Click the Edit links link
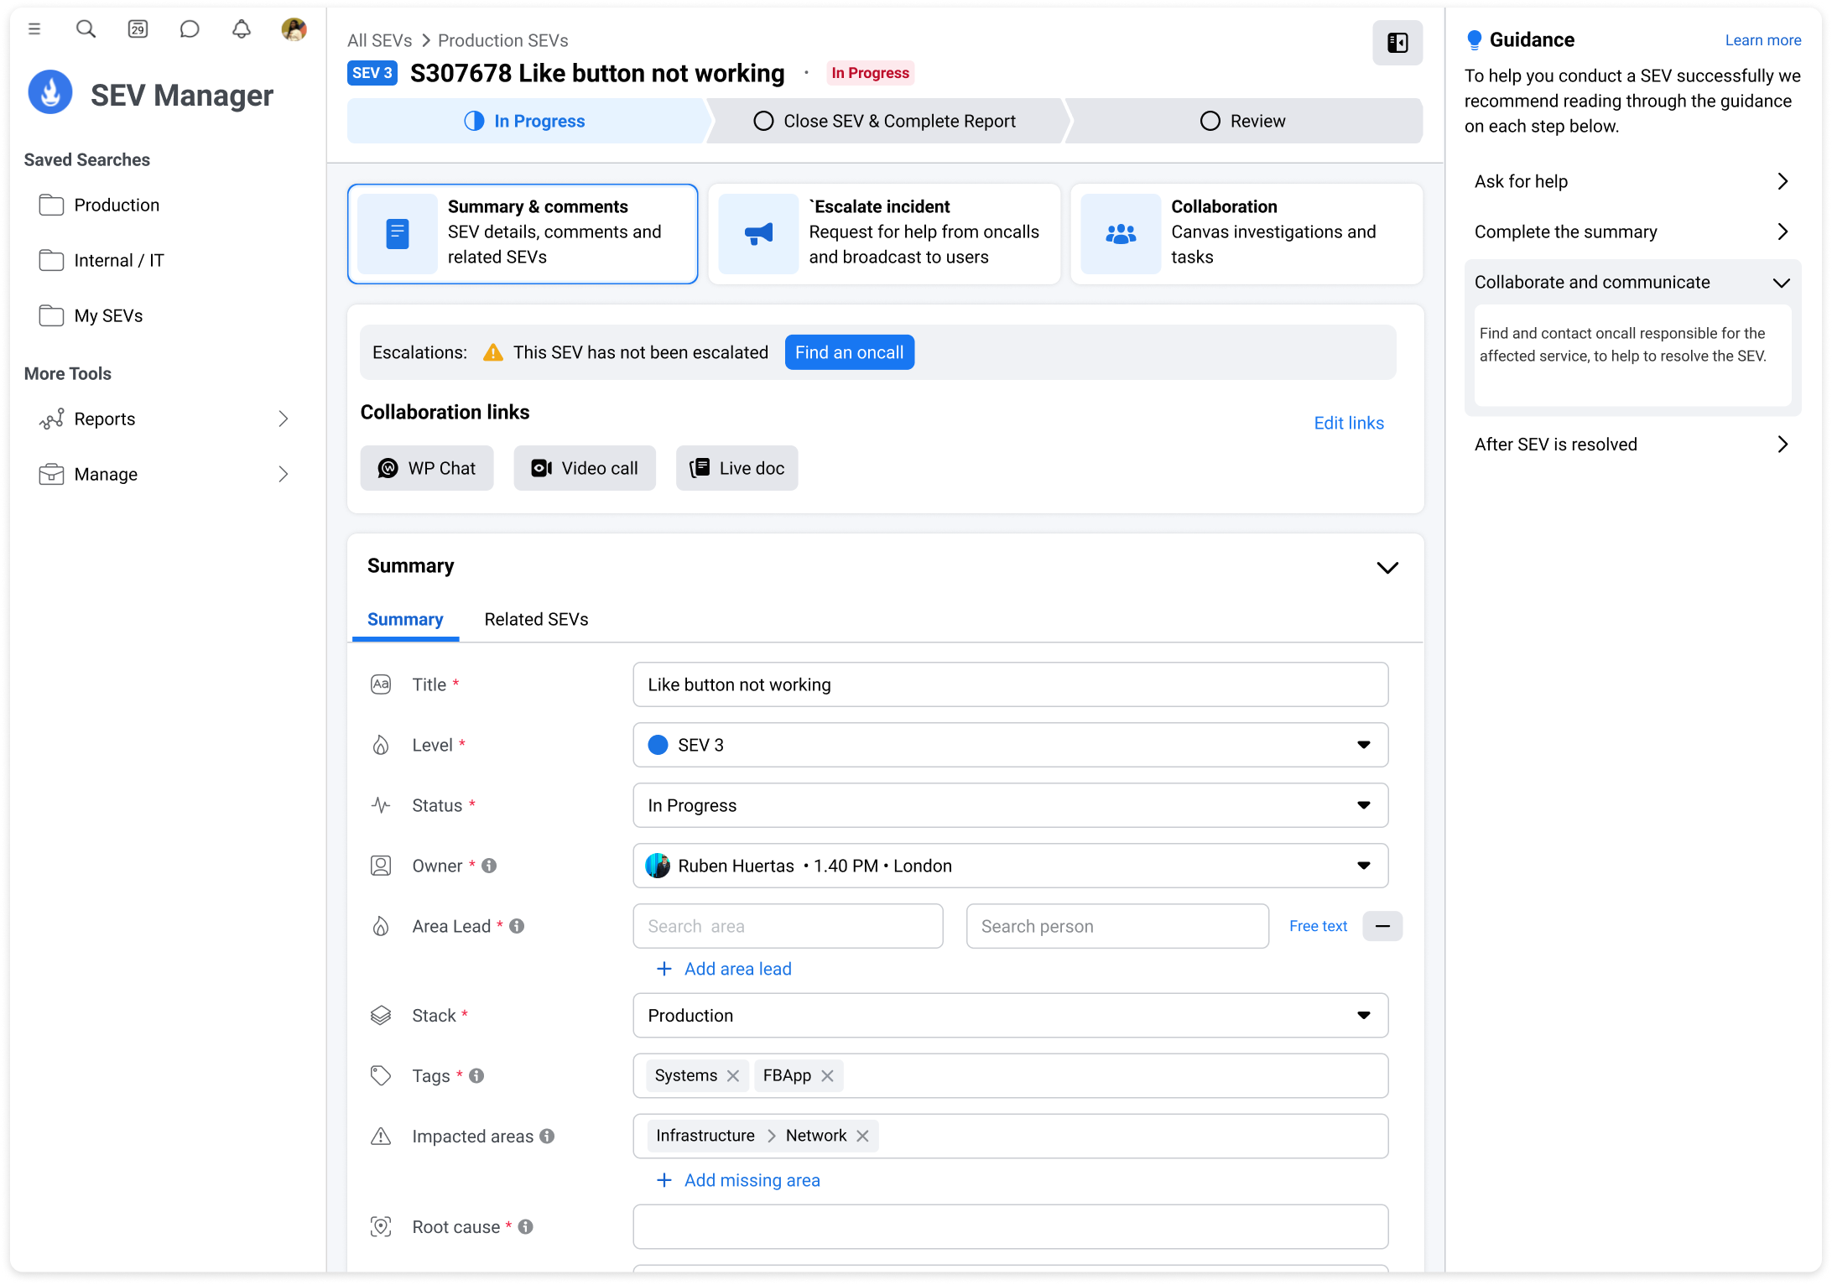The height and width of the screenshot is (1285, 1832). [1349, 423]
